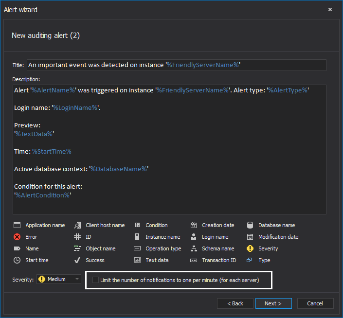Click the Instance name server icon
The width and height of the screenshot is (343, 318).
point(137,237)
